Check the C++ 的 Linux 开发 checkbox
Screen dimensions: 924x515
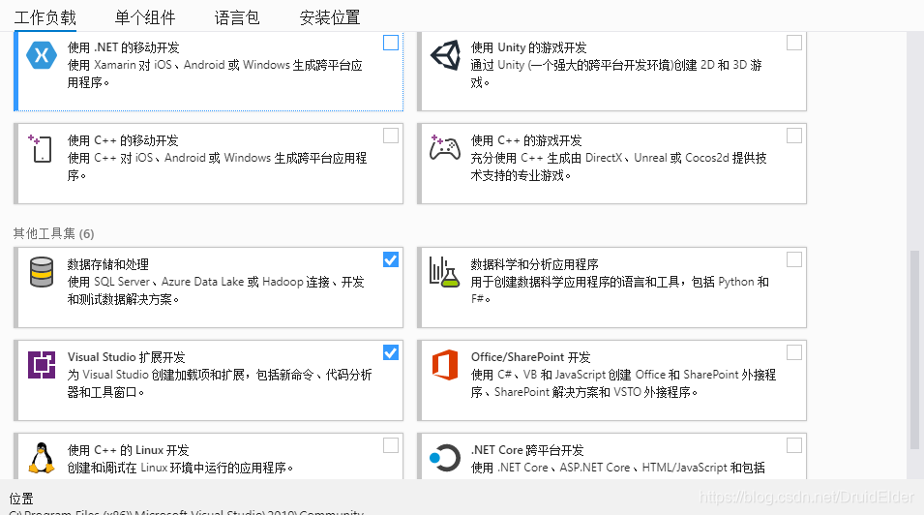coord(391,445)
